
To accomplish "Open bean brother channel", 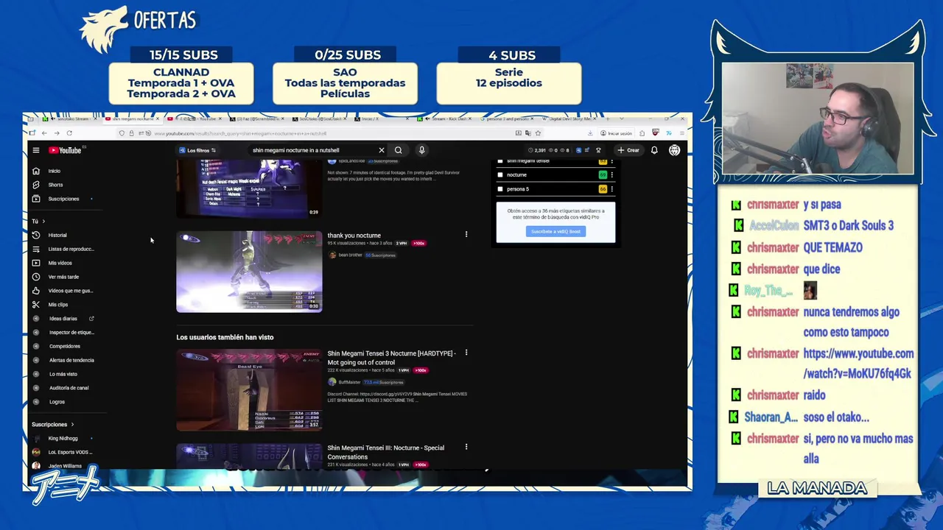I will (x=350, y=255).
